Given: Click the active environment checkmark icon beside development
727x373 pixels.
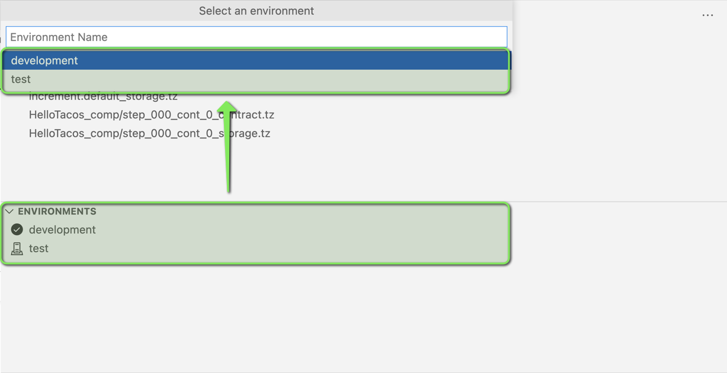Looking at the screenshot, I should [x=17, y=230].
